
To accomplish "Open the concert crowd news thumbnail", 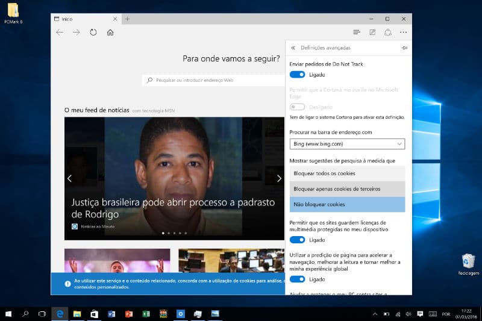I will point(117,261).
